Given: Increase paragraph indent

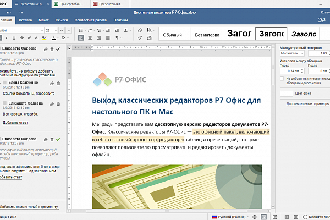Looking at the screenshot, I should [x=117, y=30].
